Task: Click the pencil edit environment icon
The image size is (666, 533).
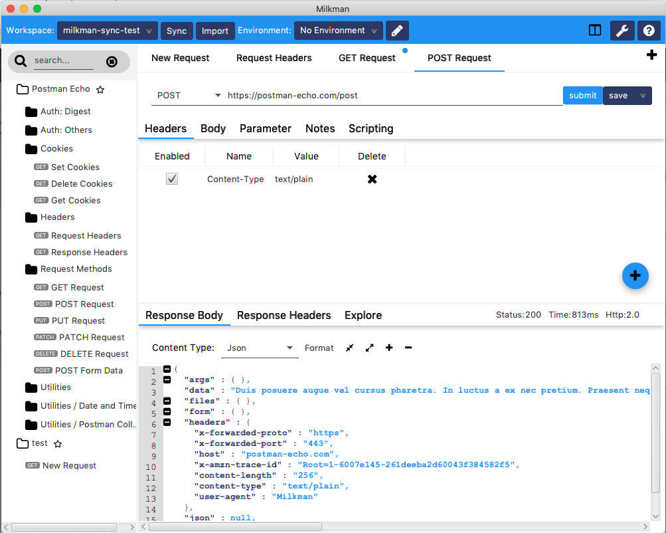Action: [397, 31]
